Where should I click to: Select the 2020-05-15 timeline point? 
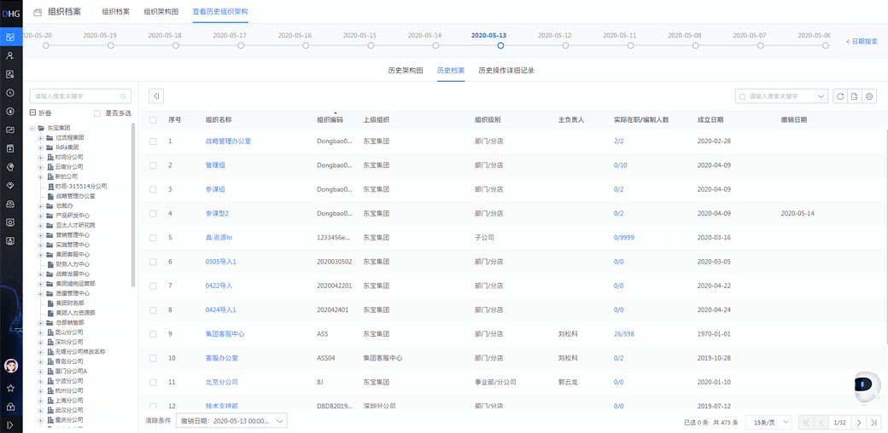click(371, 45)
